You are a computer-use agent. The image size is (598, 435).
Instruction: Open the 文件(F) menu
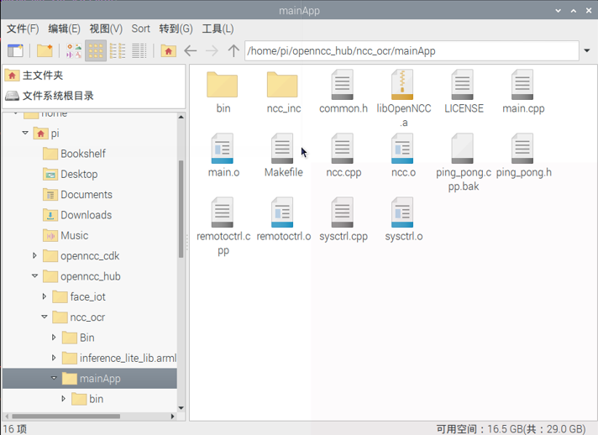coord(23,29)
